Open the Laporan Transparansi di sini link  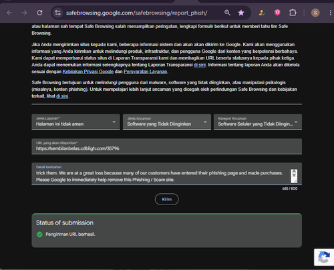click(x=200, y=65)
